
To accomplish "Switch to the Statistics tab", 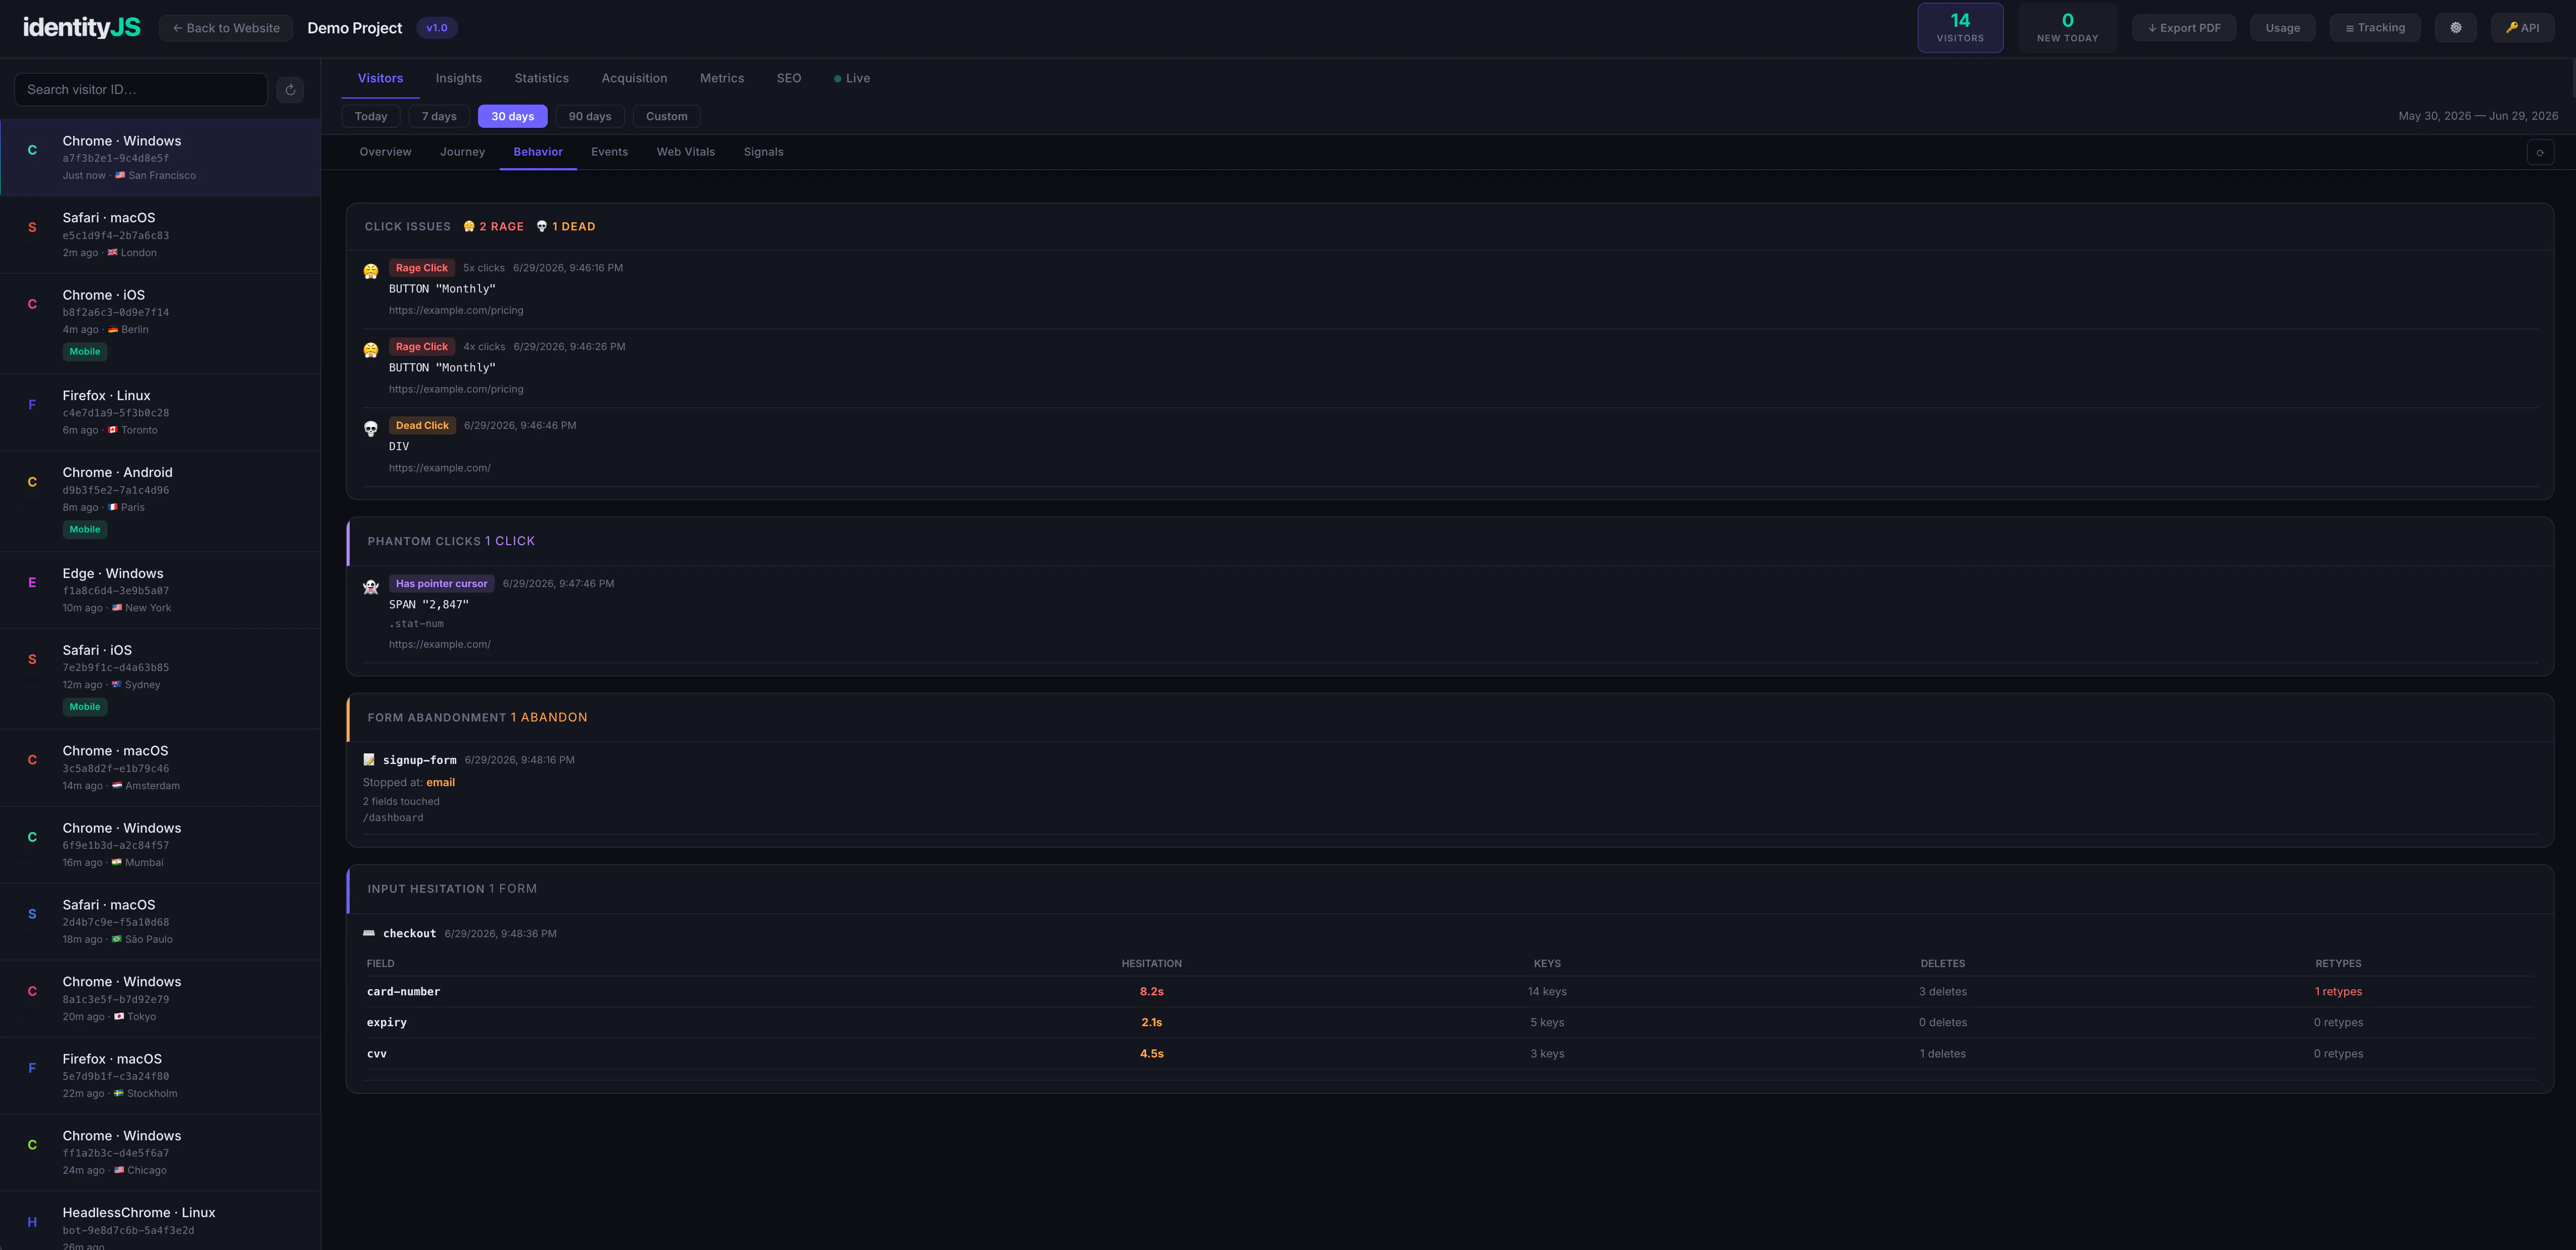I will click(x=541, y=78).
